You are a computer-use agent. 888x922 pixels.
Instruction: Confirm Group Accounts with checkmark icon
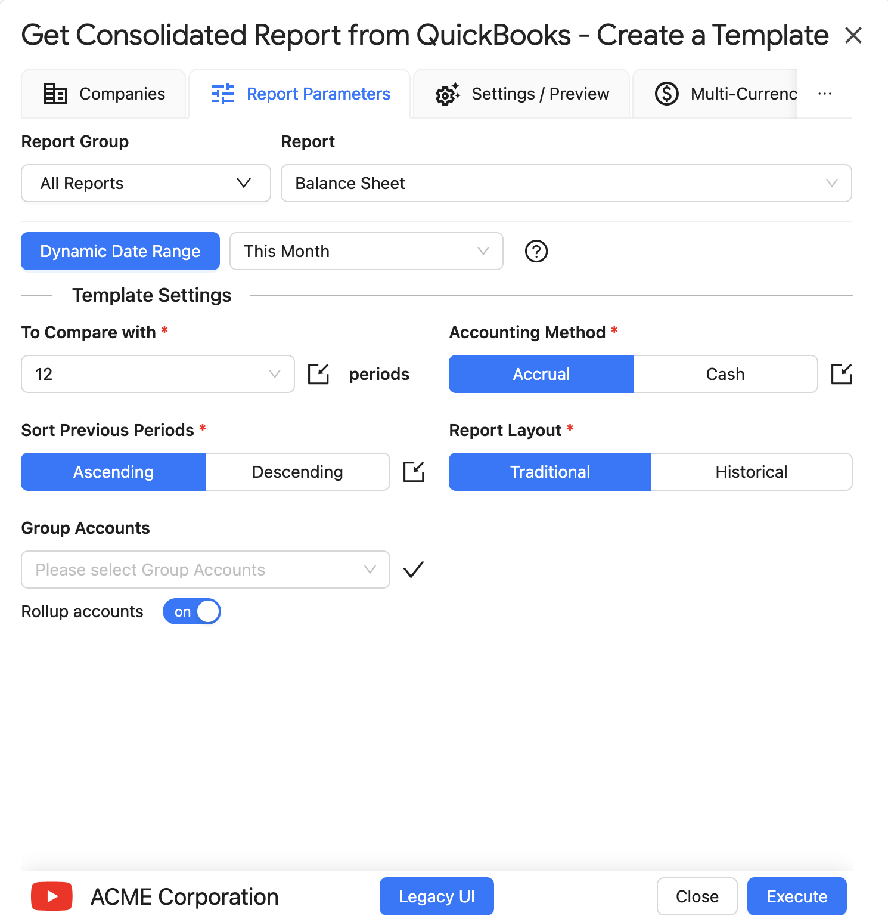[x=414, y=570]
